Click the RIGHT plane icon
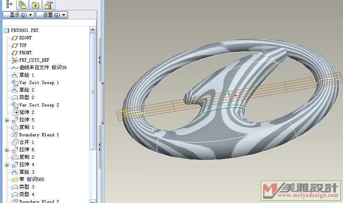 (15, 38)
